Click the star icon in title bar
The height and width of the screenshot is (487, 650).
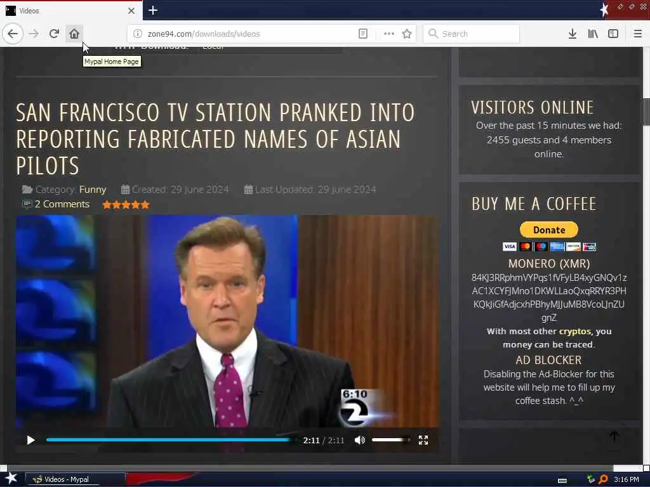point(604,10)
